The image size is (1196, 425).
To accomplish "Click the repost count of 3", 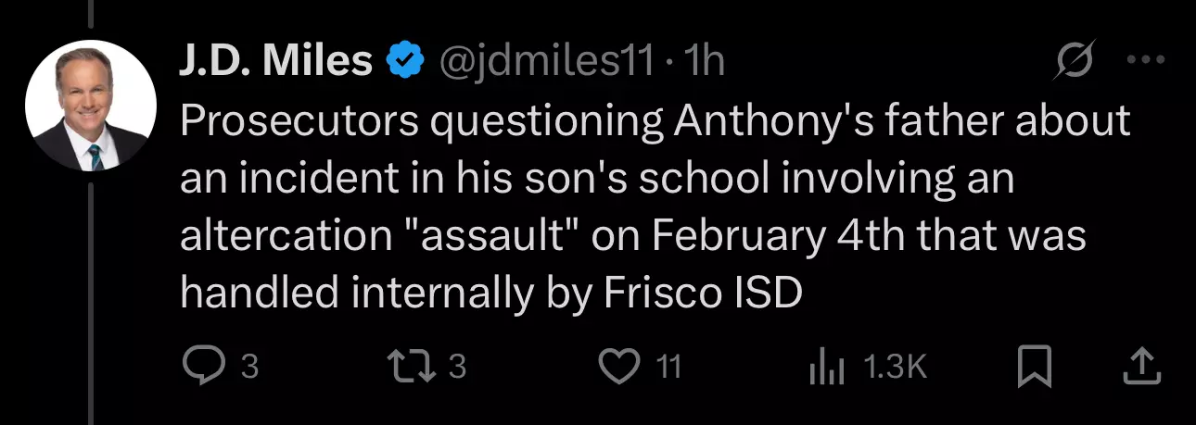I will (x=456, y=368).
